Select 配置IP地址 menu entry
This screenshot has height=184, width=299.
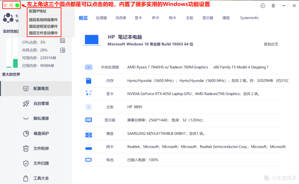(38, 11)
